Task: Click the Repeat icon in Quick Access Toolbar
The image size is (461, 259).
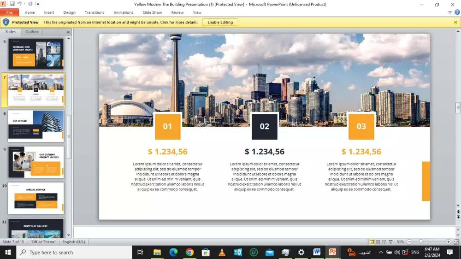Action: tap(30, 4)
